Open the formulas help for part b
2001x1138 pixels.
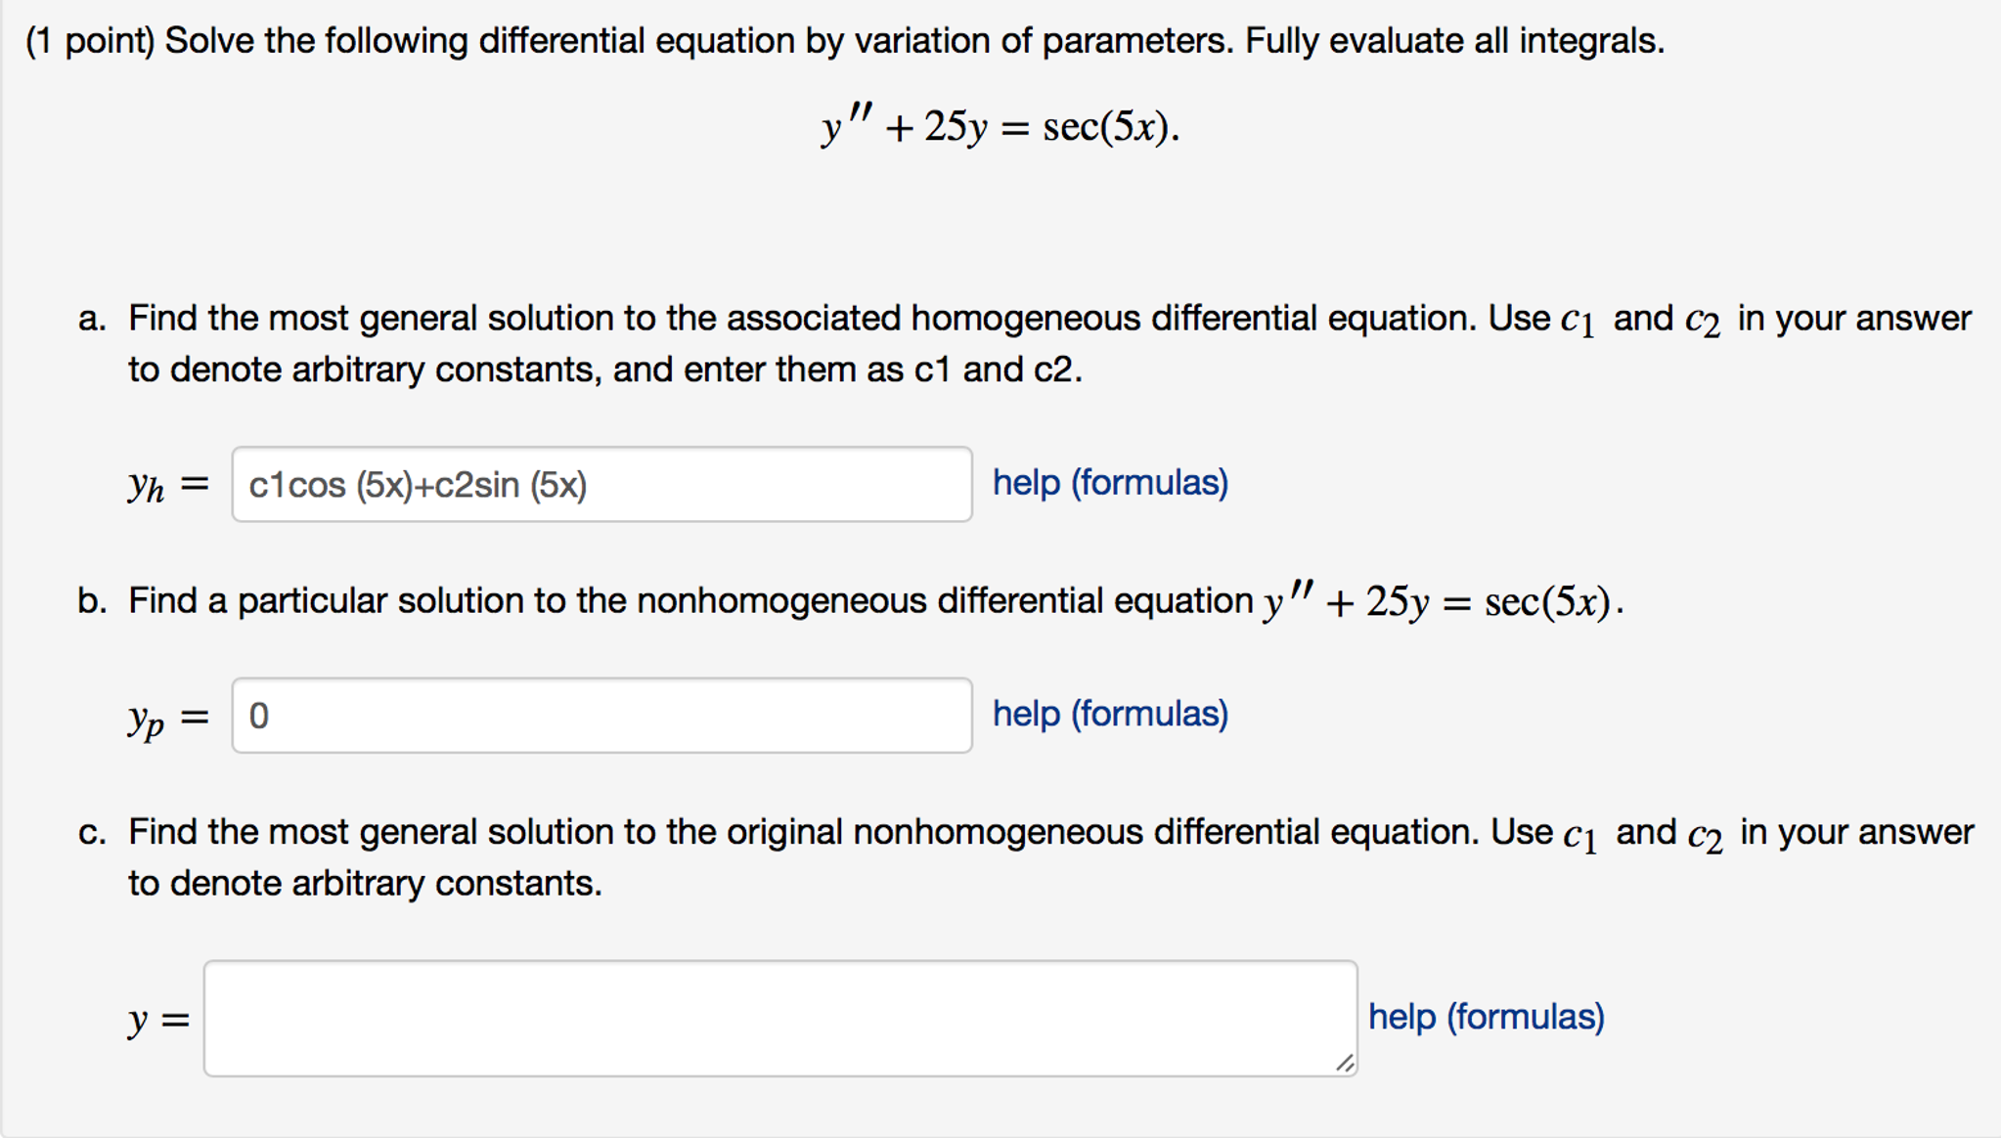pos(1108,714)
